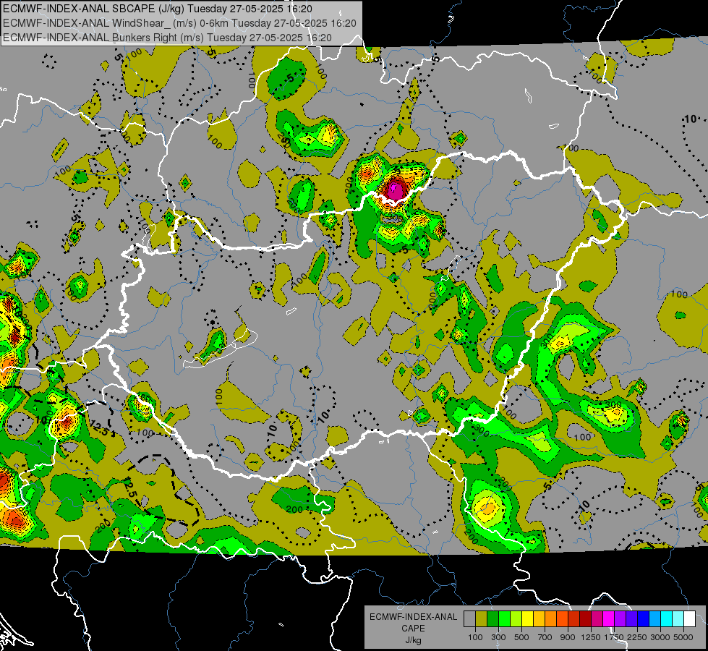Click the WindShear_ 0-6km title line
The height and width of the screenshot is (651, 708).
[179, 23]
